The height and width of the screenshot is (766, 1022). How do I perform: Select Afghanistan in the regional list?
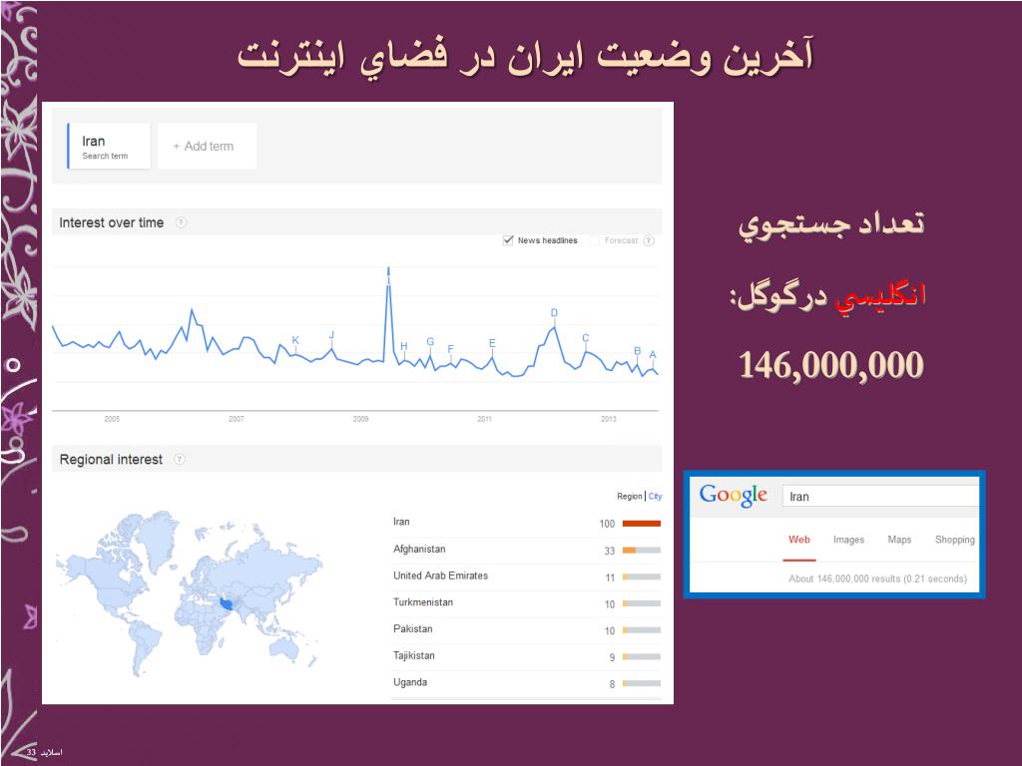(419, 550)
